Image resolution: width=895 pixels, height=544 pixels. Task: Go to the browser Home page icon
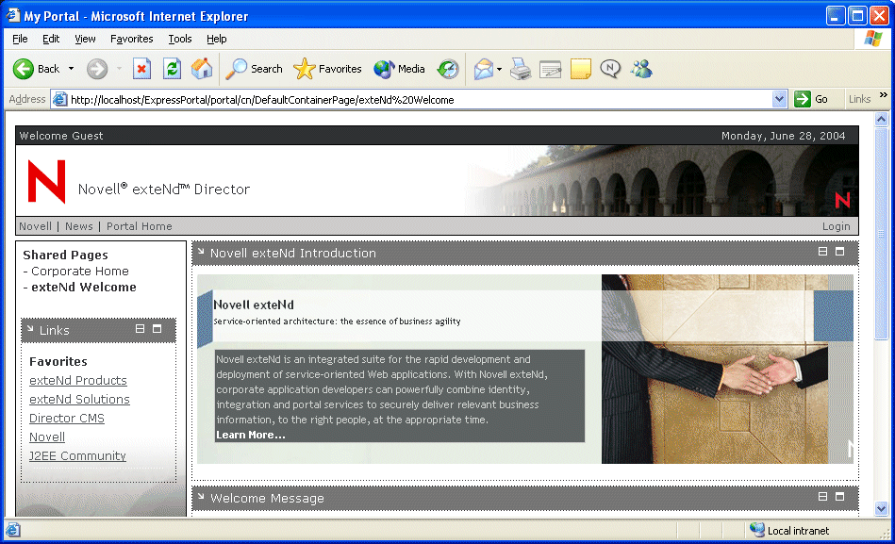(202, 69)
